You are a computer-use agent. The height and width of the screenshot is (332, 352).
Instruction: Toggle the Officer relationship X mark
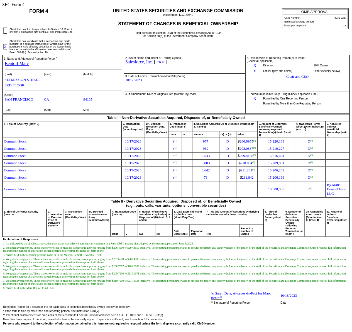(255, 71)
